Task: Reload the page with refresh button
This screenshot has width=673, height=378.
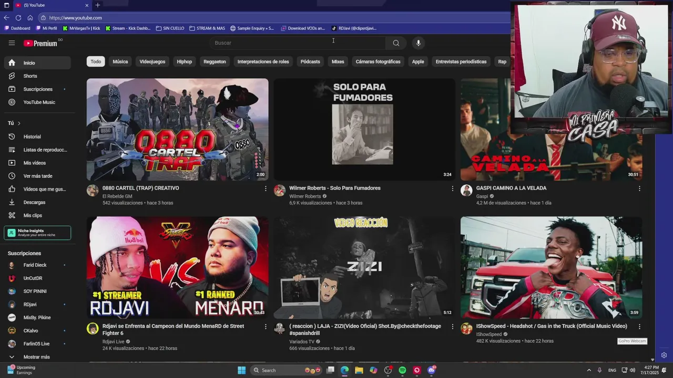Action: (18, 18)
